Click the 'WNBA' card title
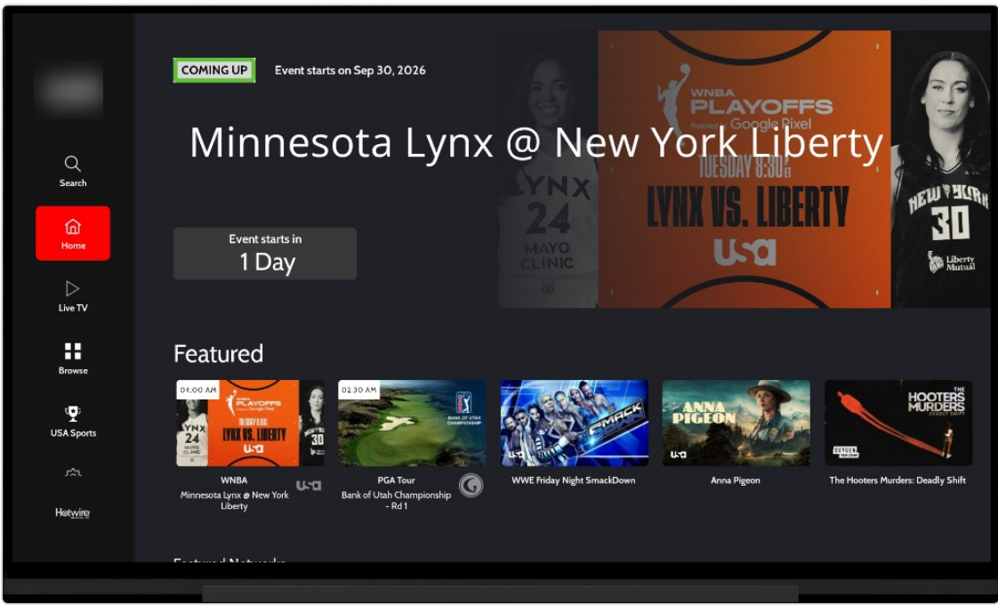998x605 pixels. tap(234, 480)
